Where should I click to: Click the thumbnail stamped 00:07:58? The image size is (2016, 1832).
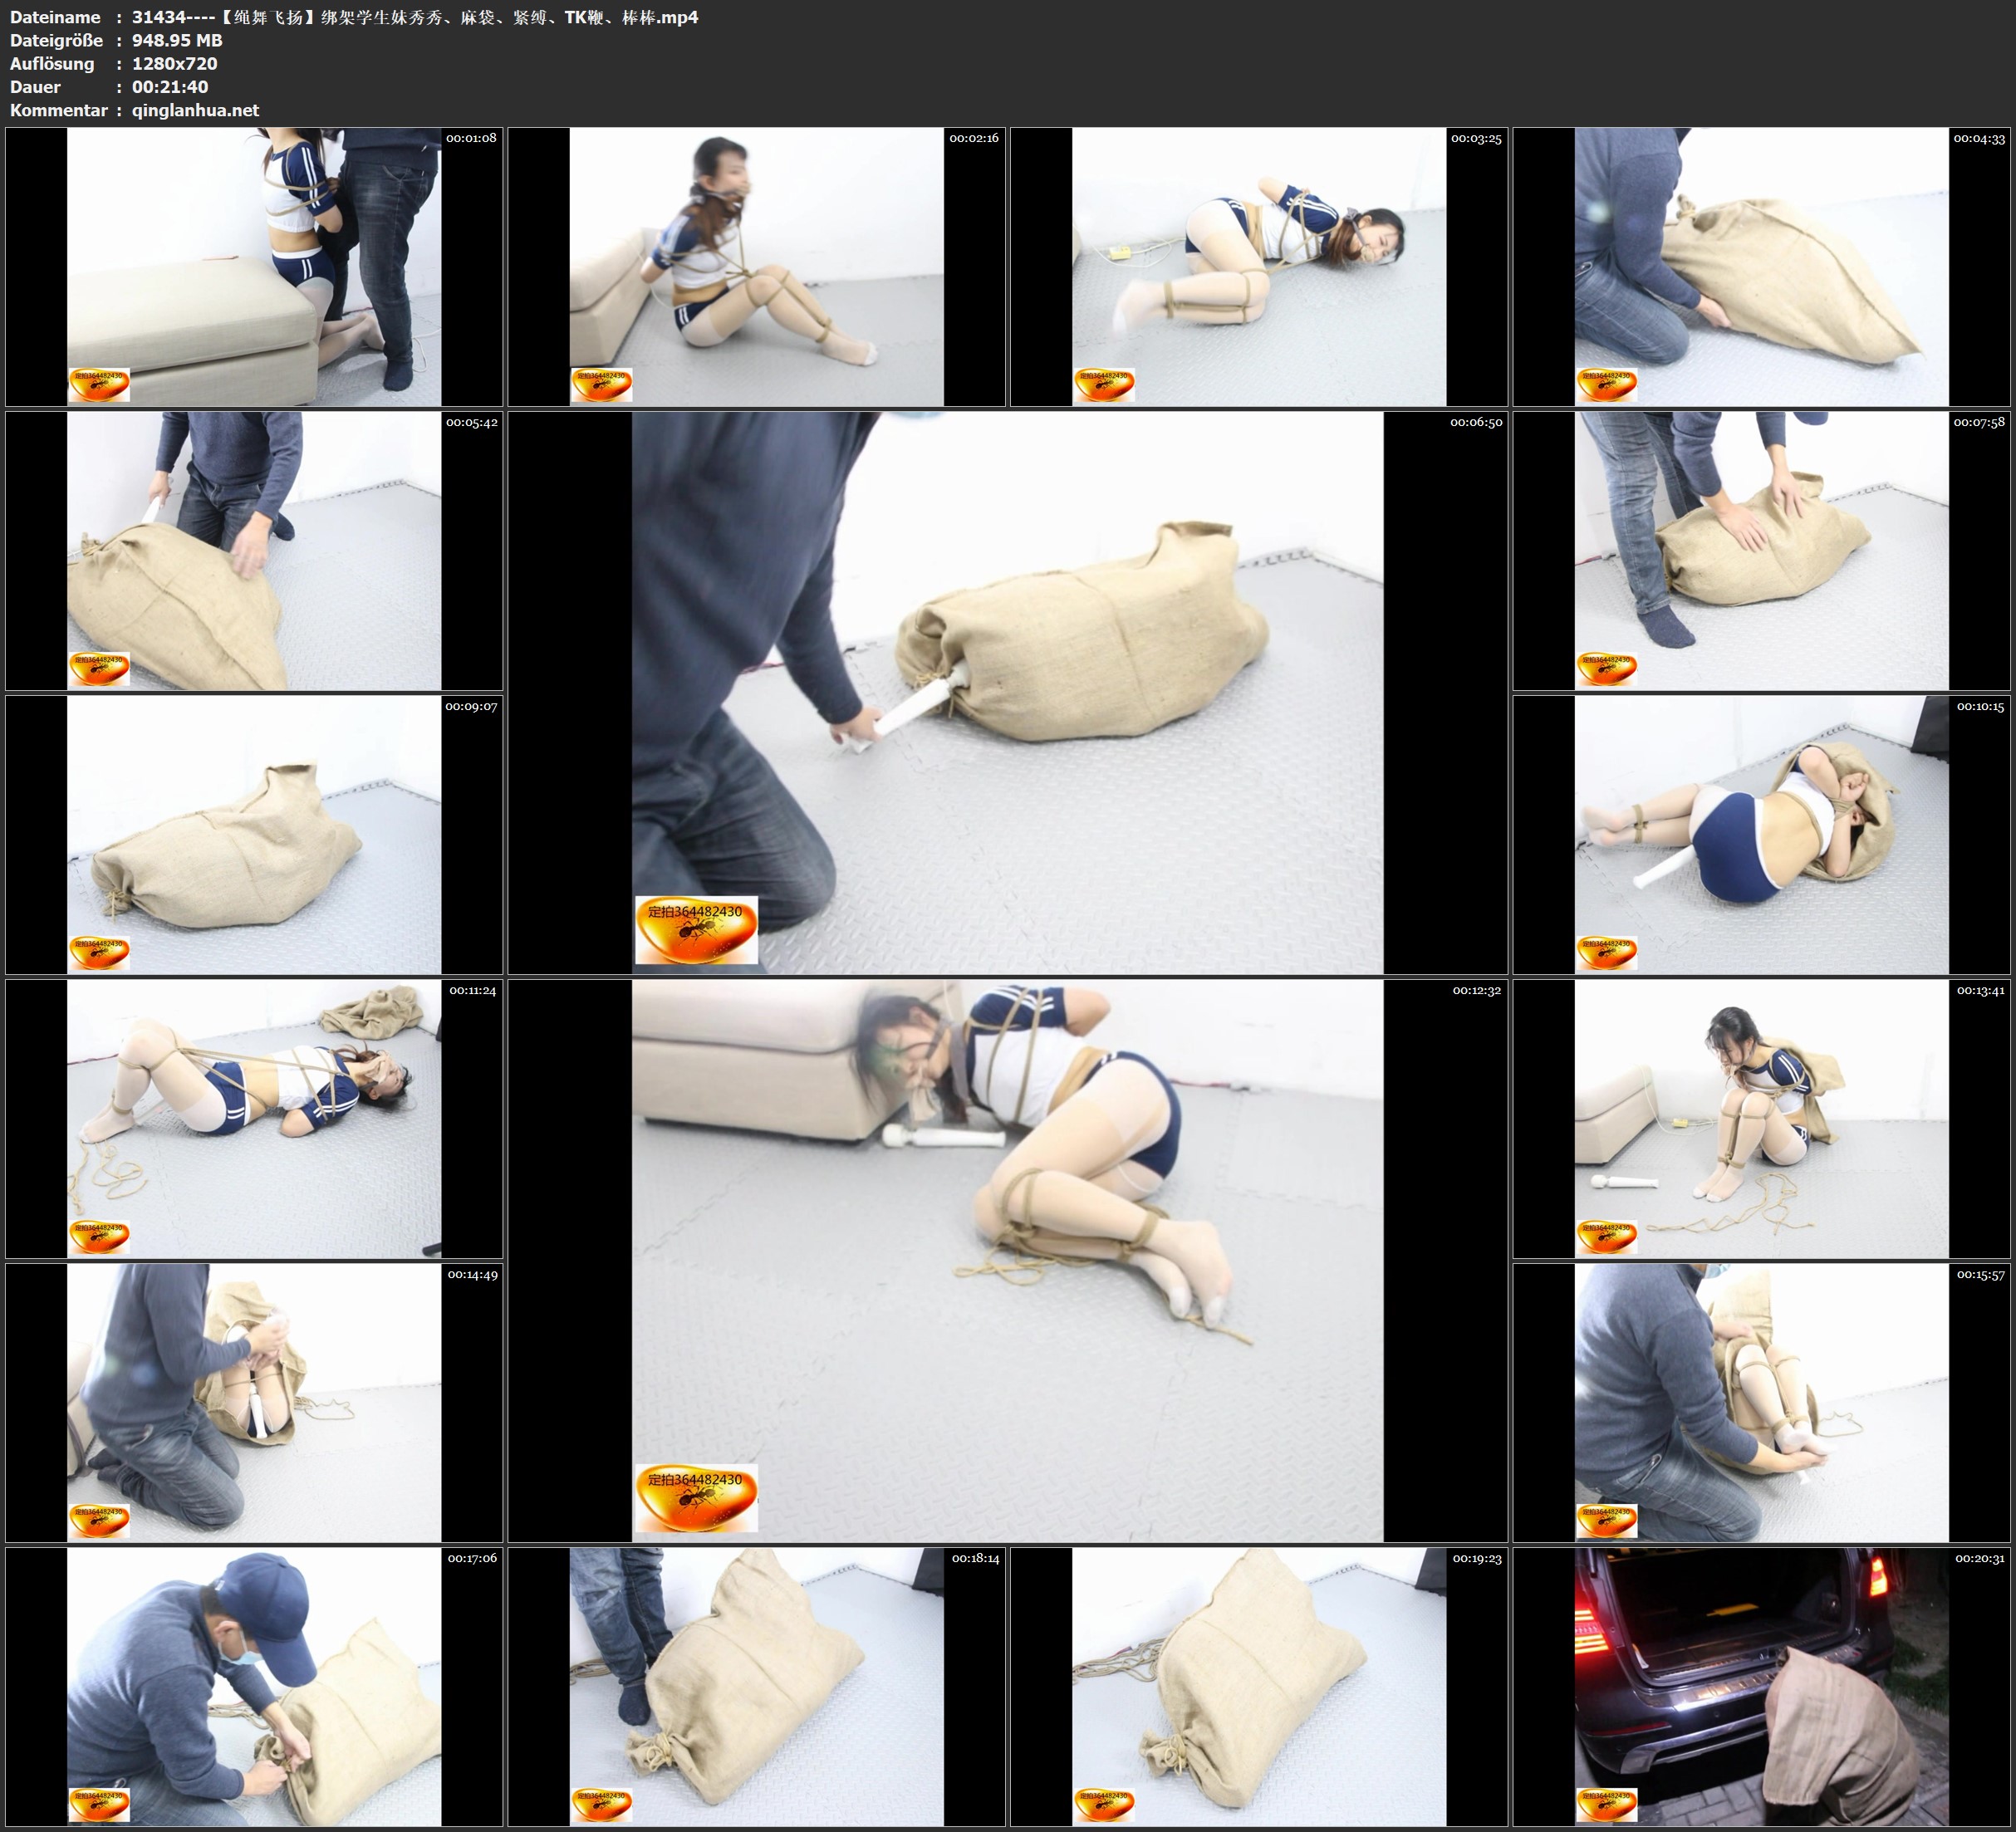click(1762, 550)
